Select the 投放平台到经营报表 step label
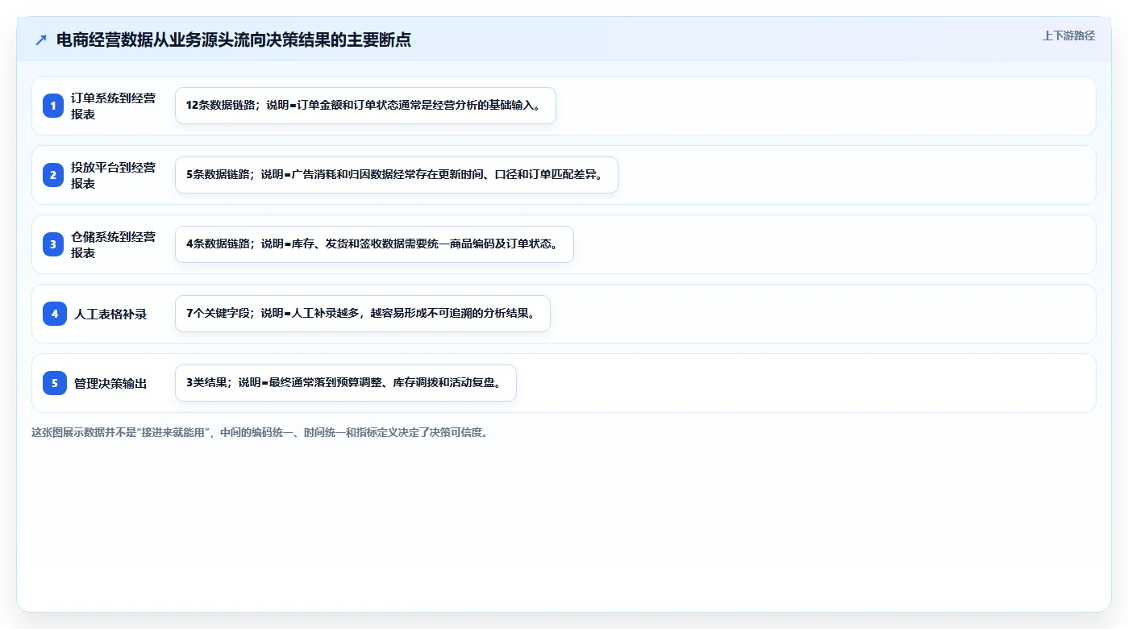Image resolution: width=1128 pixels, height=629 pixels. [114, 175]
